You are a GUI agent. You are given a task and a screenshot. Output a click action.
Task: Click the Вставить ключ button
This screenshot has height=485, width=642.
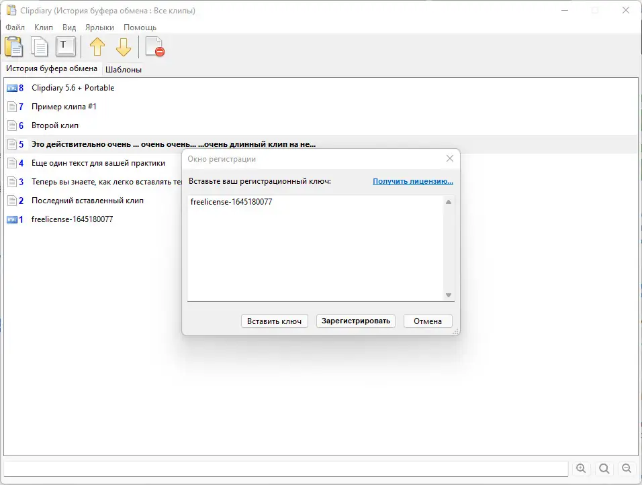[x=274, y=321]
